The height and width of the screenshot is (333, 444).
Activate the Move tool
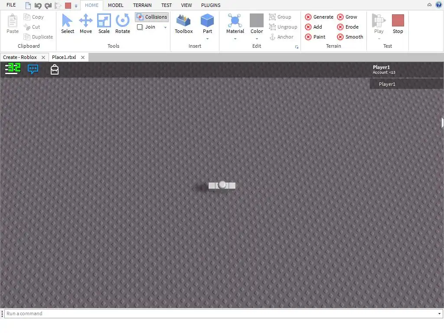pos(85,24)
